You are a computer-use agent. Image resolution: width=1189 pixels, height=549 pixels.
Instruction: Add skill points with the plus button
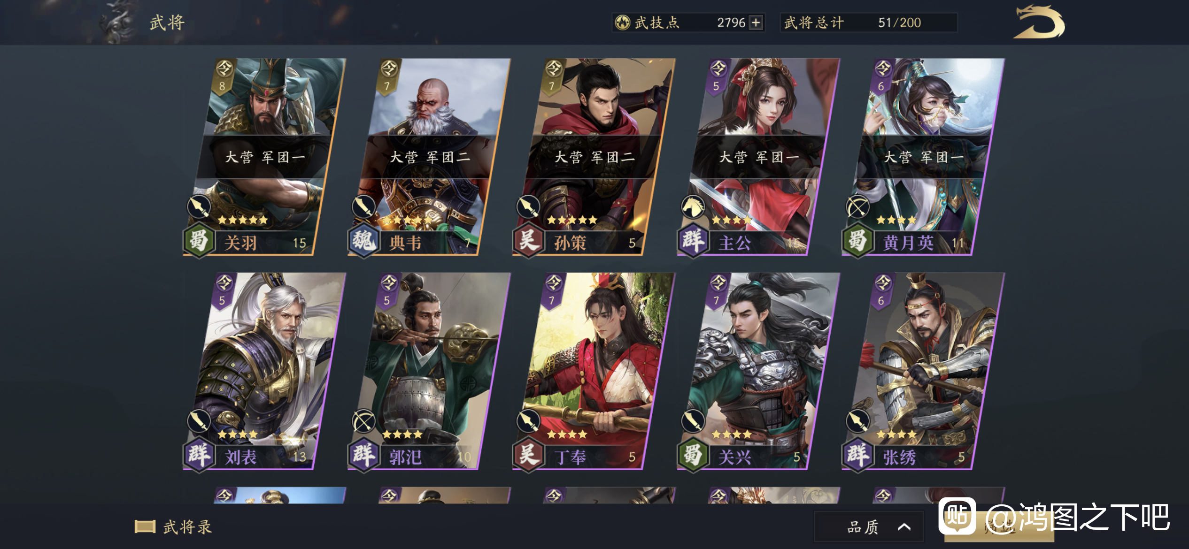tap(756, 23)
